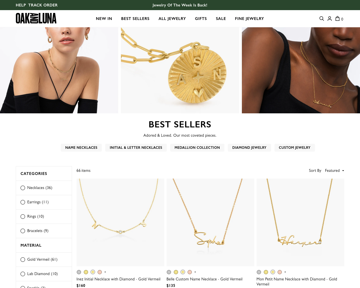Open the Fine Jewelry menu item
The image size is (360, 288).
tap(249, 19)
